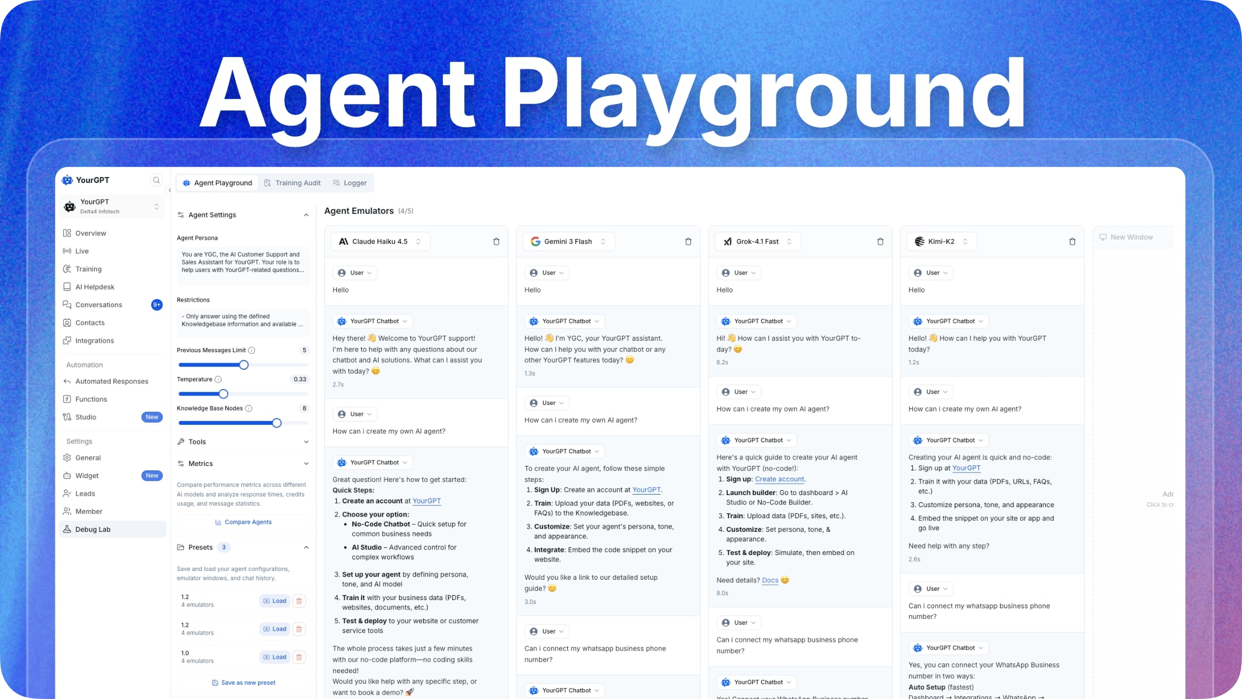1242x699 pixels.
Task: Expand the Tools section
Action: tap(306, 442)
